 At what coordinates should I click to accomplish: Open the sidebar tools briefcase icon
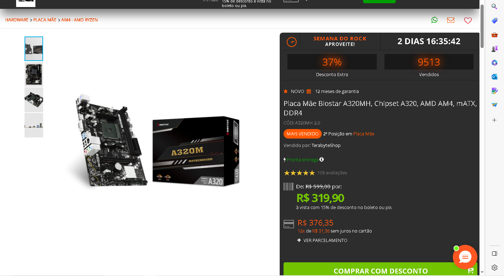pyautogui.click(x=494, y=35)
